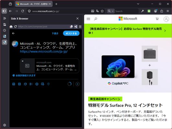This screenshot has width=172, height=129.
Task: Open the bookmarks sidebar panel icon
Action: [x=5, y=36]
